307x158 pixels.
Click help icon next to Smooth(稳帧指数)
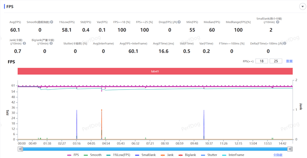click(x=51, y=22)
